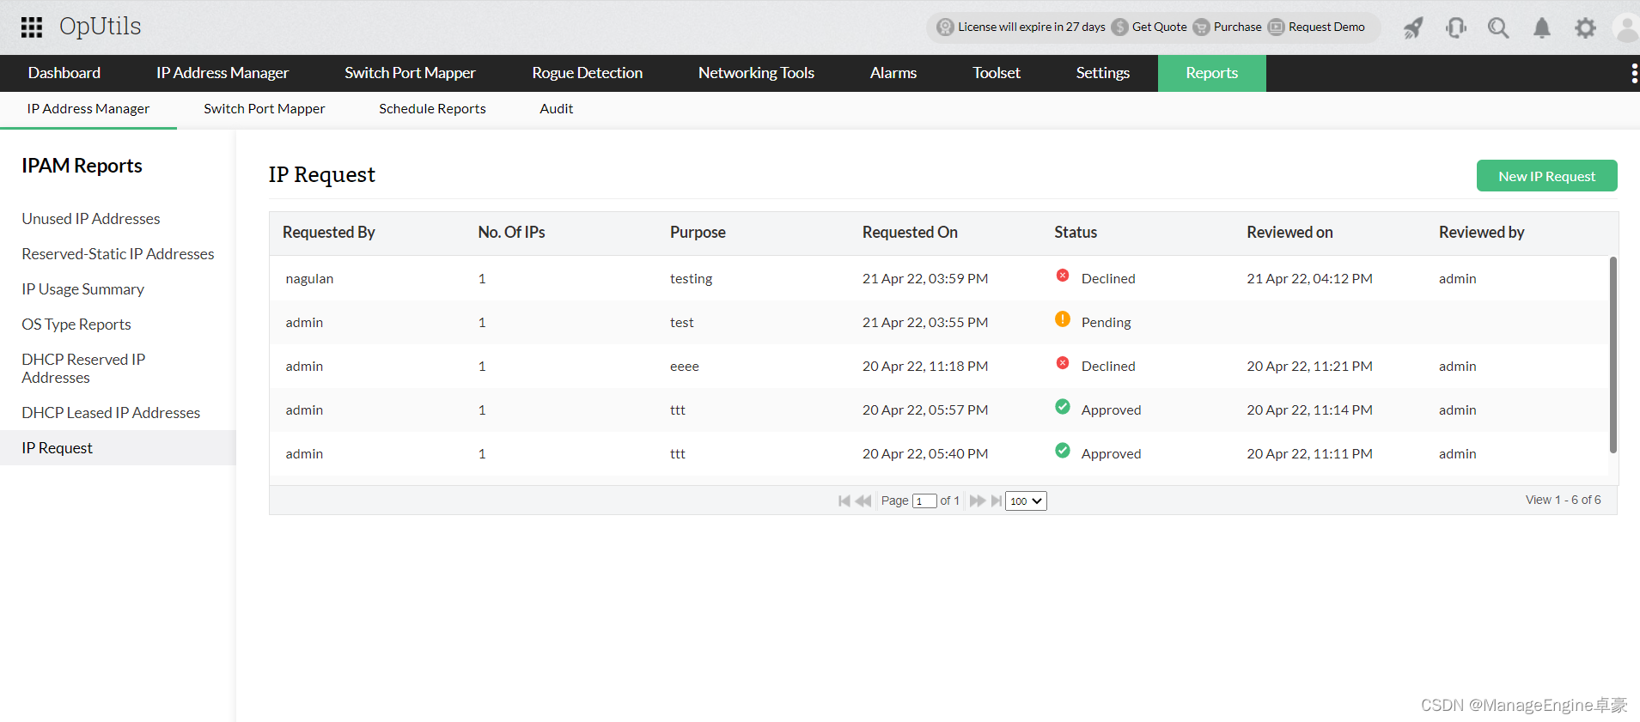1640x722 pixels.
Task: Sort by Reviewed on column
Action: [x=1289, y=233]
